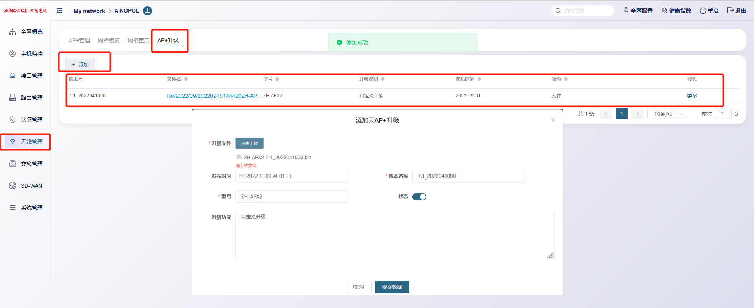Click the 退出 logout icon

pos(730,11)
